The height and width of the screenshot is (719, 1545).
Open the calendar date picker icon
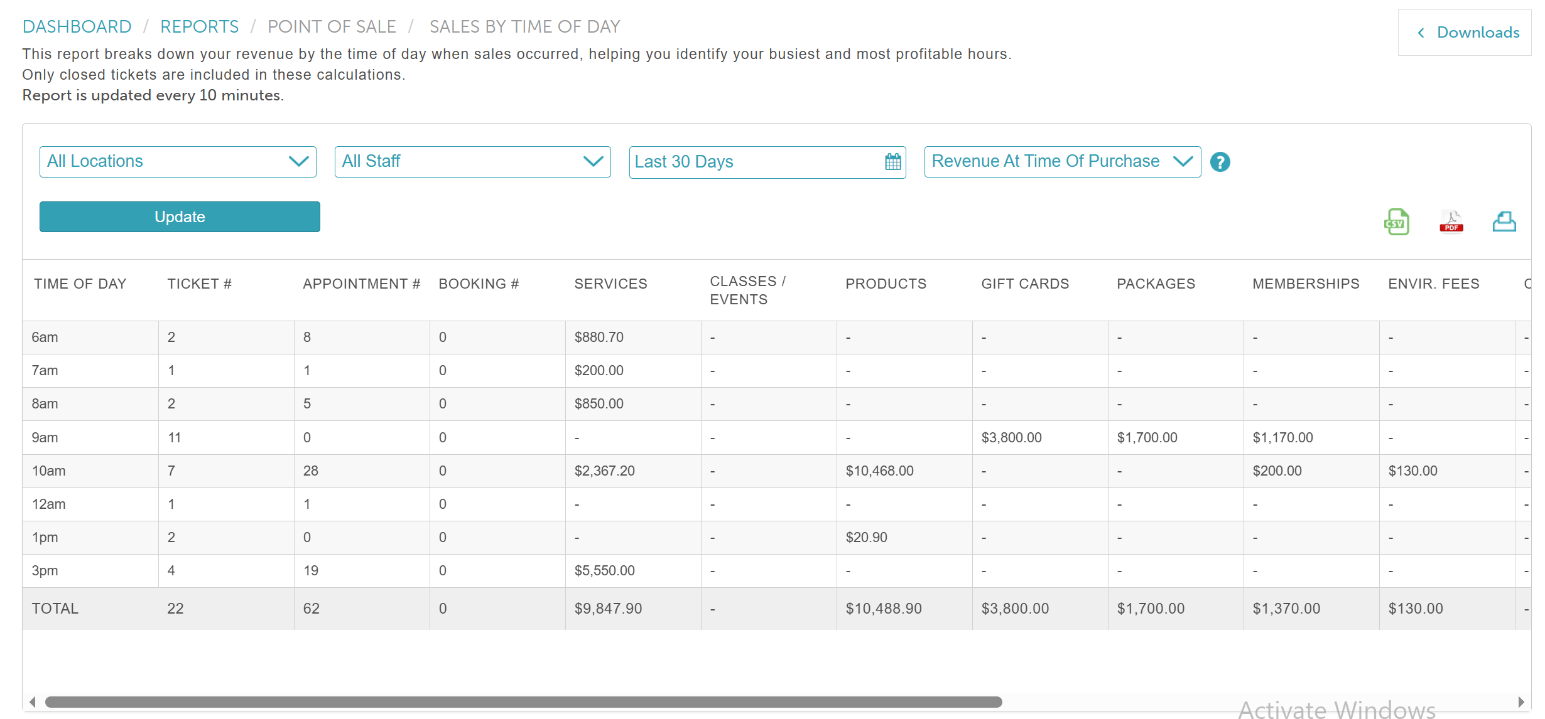pyautogui.click(x=892, y=162)
